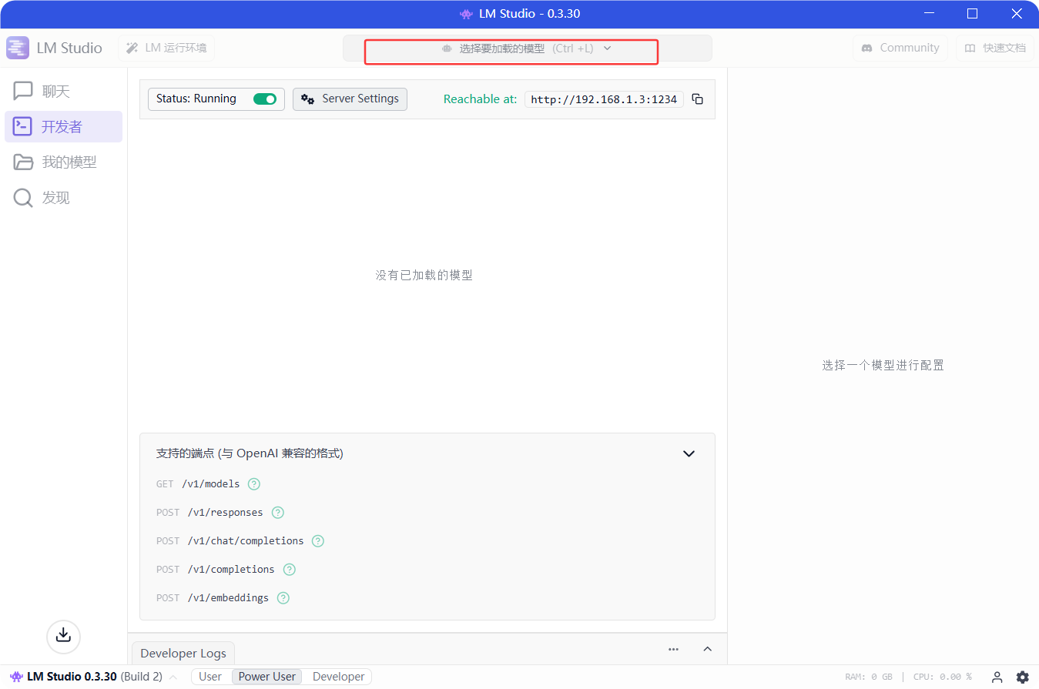Click the user account icon near status bar

(997, 676)
